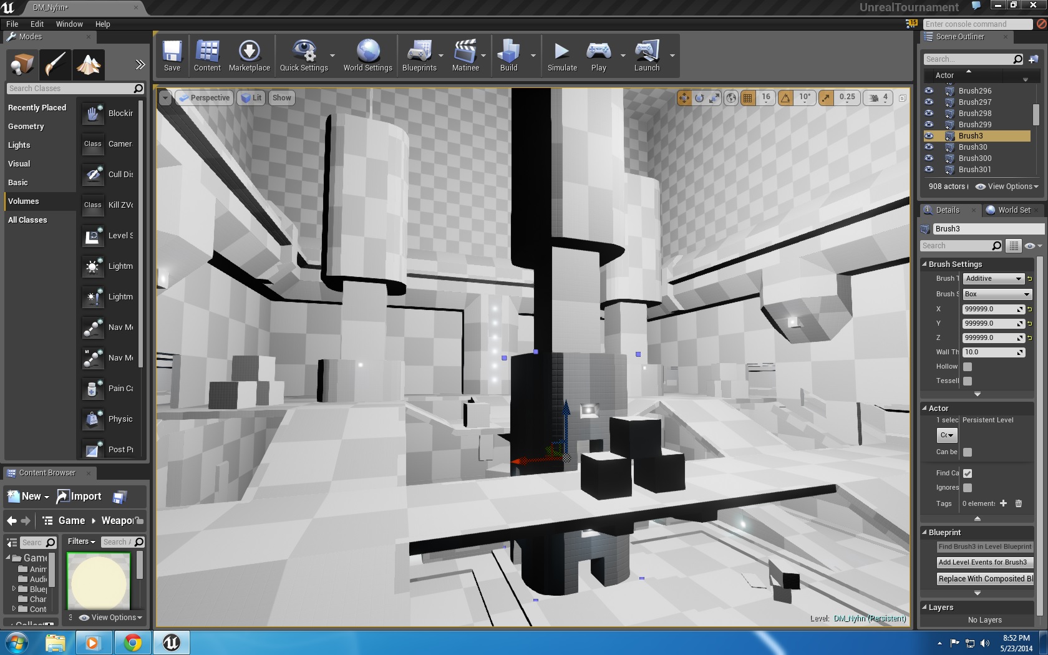
Task: Click the Physics Volume icon
Action: [93, 419]
